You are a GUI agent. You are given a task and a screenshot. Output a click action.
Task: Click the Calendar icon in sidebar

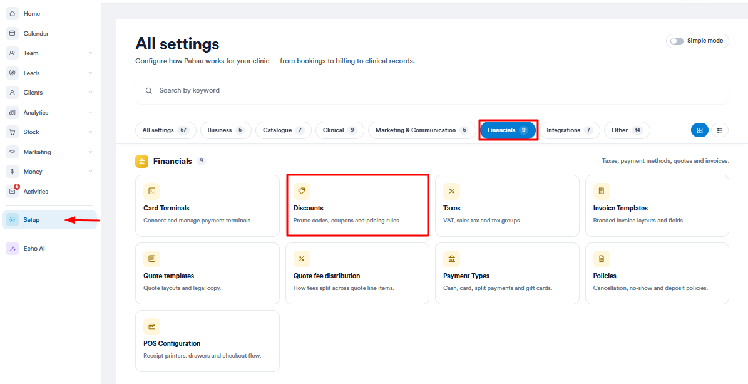tap(13, 33)
